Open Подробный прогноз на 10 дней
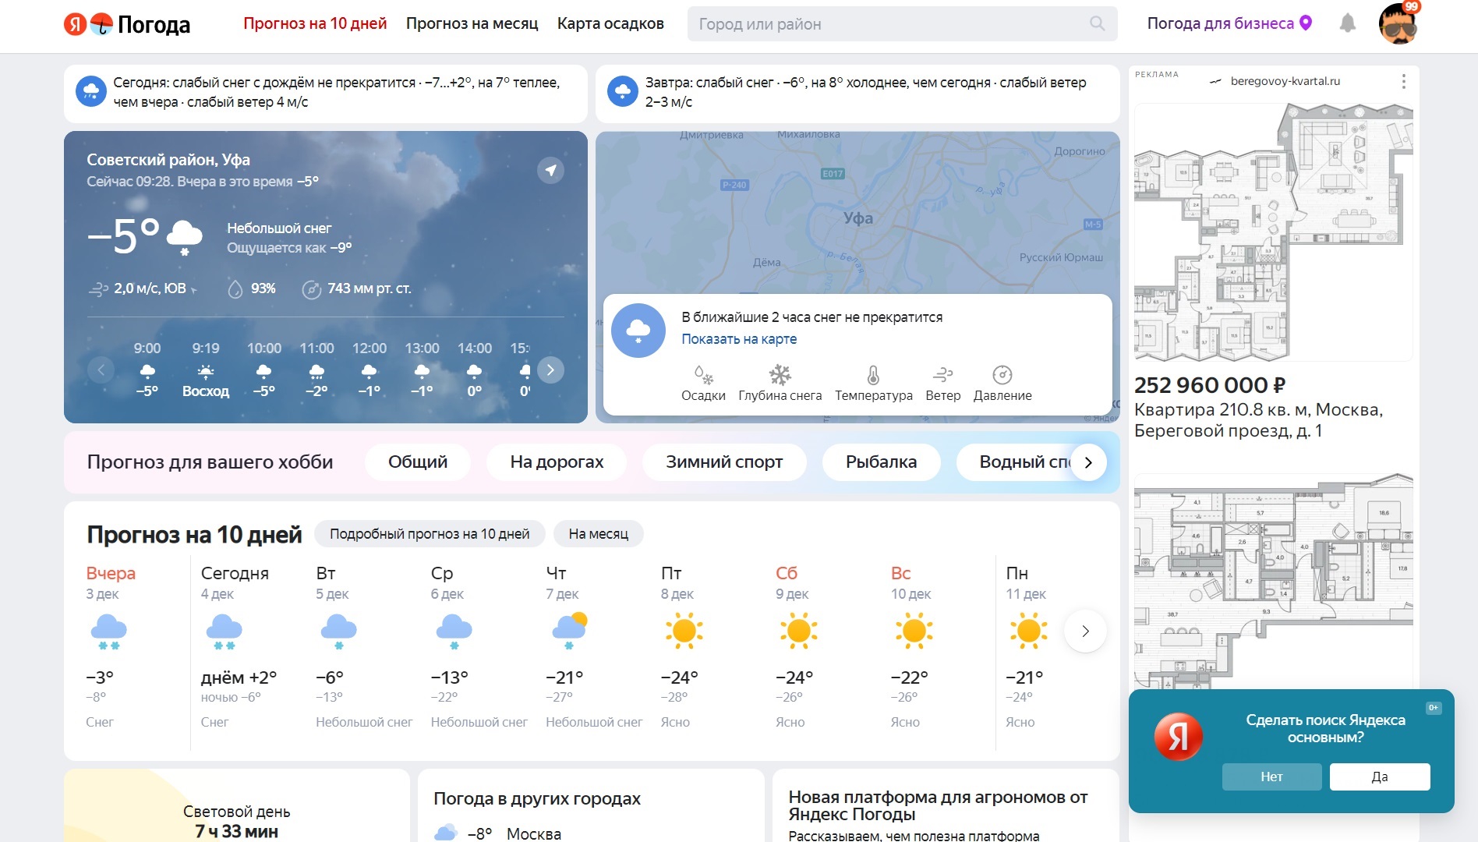The height and width of the screenshot is (842, 1478). [x=430, y=534]
